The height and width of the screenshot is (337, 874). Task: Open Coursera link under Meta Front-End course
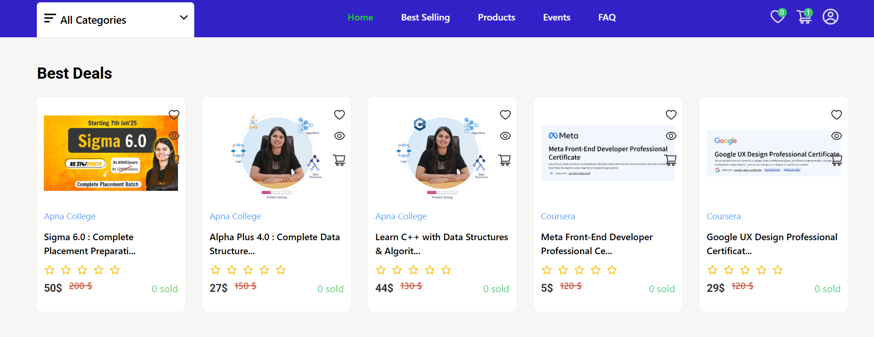click(x=558, y=216)
